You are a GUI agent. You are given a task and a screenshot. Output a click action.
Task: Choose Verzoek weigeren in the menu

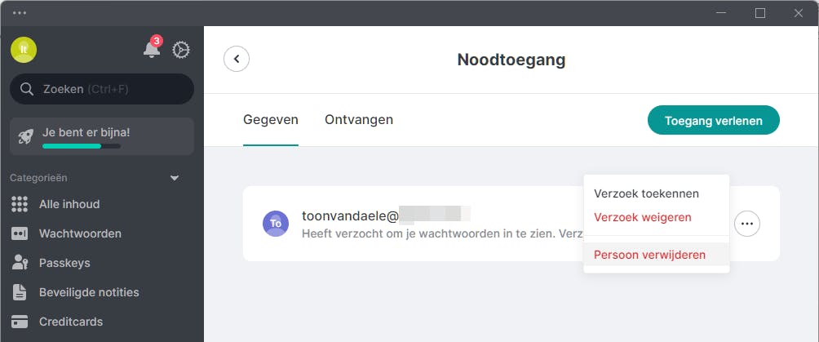pyautogui.click(x=642, y=217)
